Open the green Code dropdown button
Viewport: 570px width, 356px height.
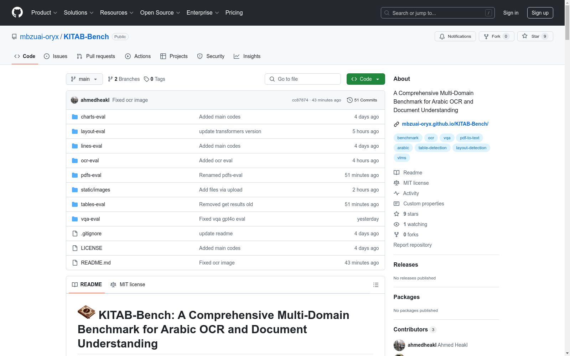tap(366, 79)
